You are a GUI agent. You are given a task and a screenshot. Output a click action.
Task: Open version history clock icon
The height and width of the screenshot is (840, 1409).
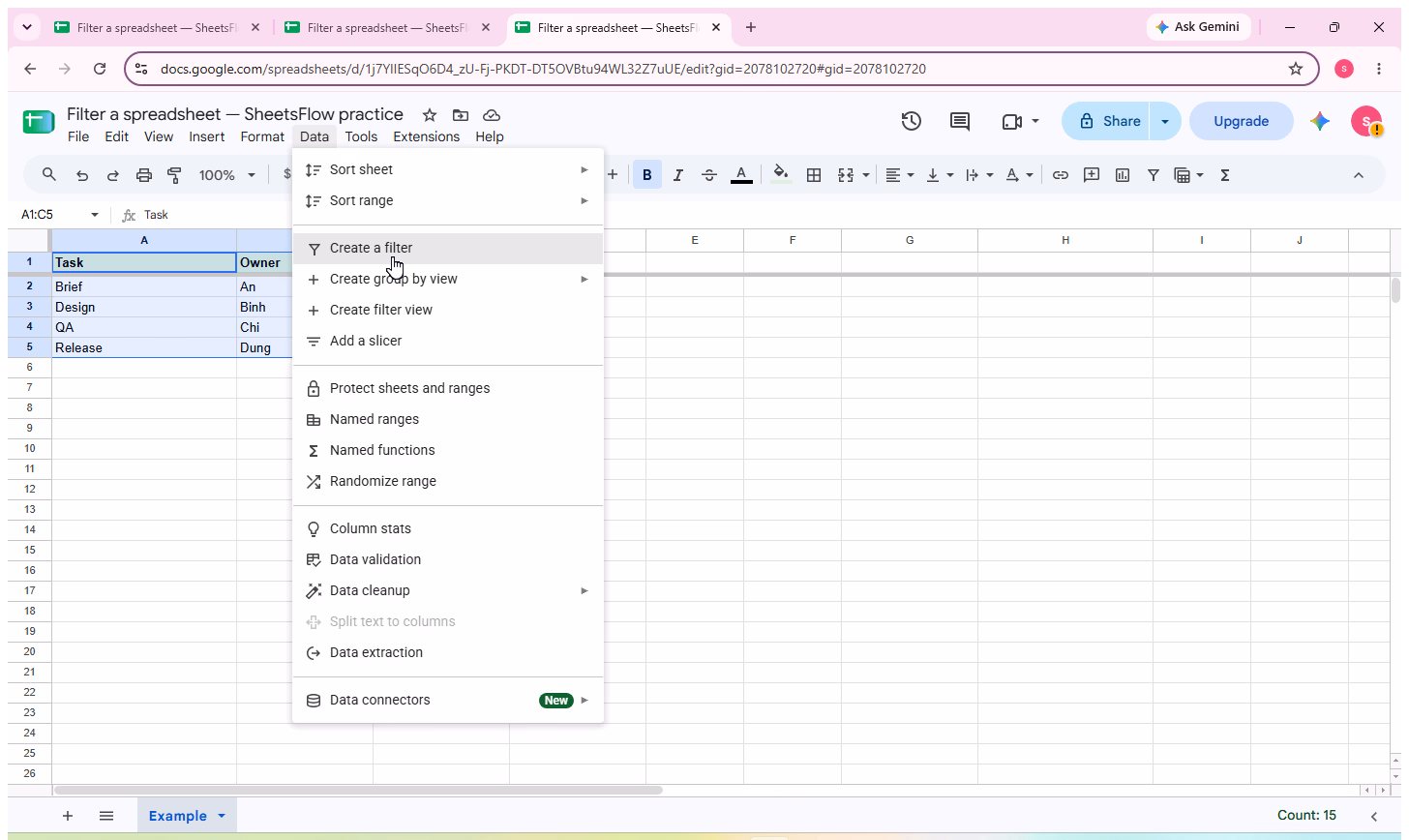click(x=911, y=121)
